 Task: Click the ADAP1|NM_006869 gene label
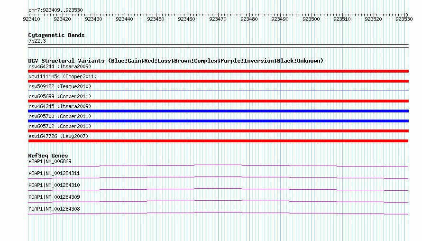tap(50, 162)
